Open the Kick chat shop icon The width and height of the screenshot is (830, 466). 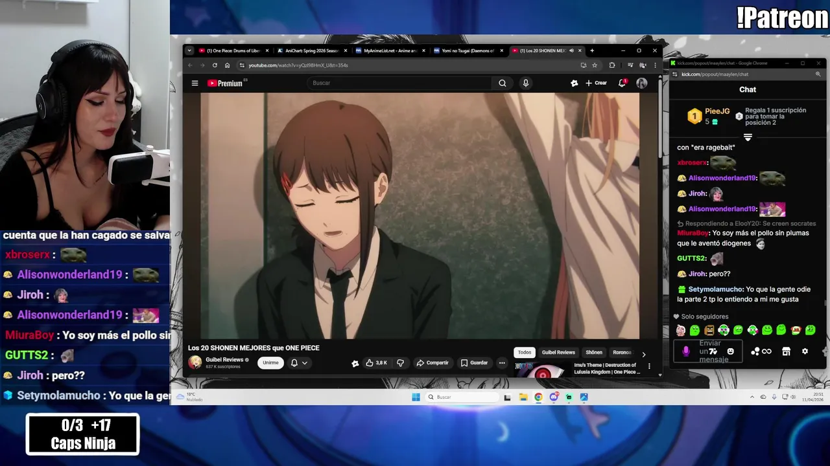click(786, 351)
